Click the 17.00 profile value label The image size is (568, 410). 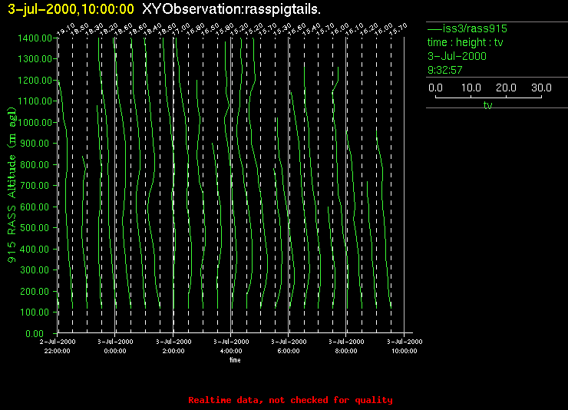[181, 29]
